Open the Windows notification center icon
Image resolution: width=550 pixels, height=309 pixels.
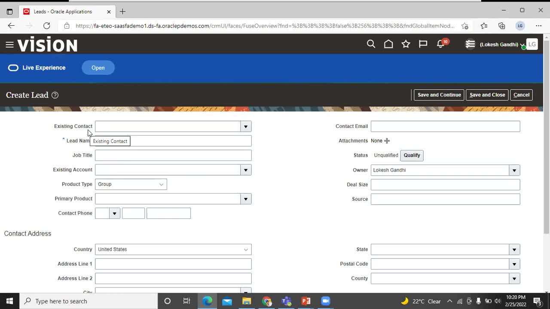pos(537,301)
